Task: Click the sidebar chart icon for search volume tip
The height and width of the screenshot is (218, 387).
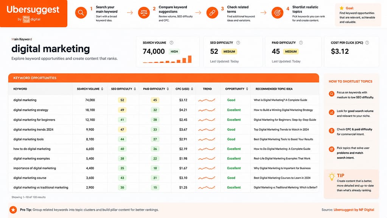Action: pyautogui.click(x=331, y=112)
